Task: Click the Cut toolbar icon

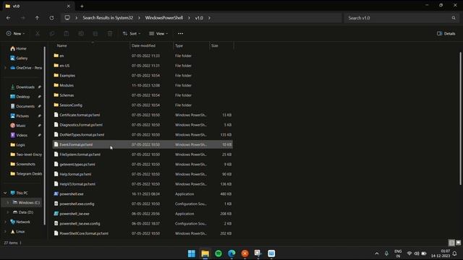Action: pos(38,34)
